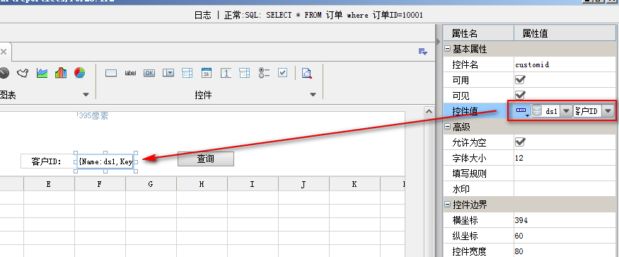Add an OK button widget

click(x=149, y=73)
